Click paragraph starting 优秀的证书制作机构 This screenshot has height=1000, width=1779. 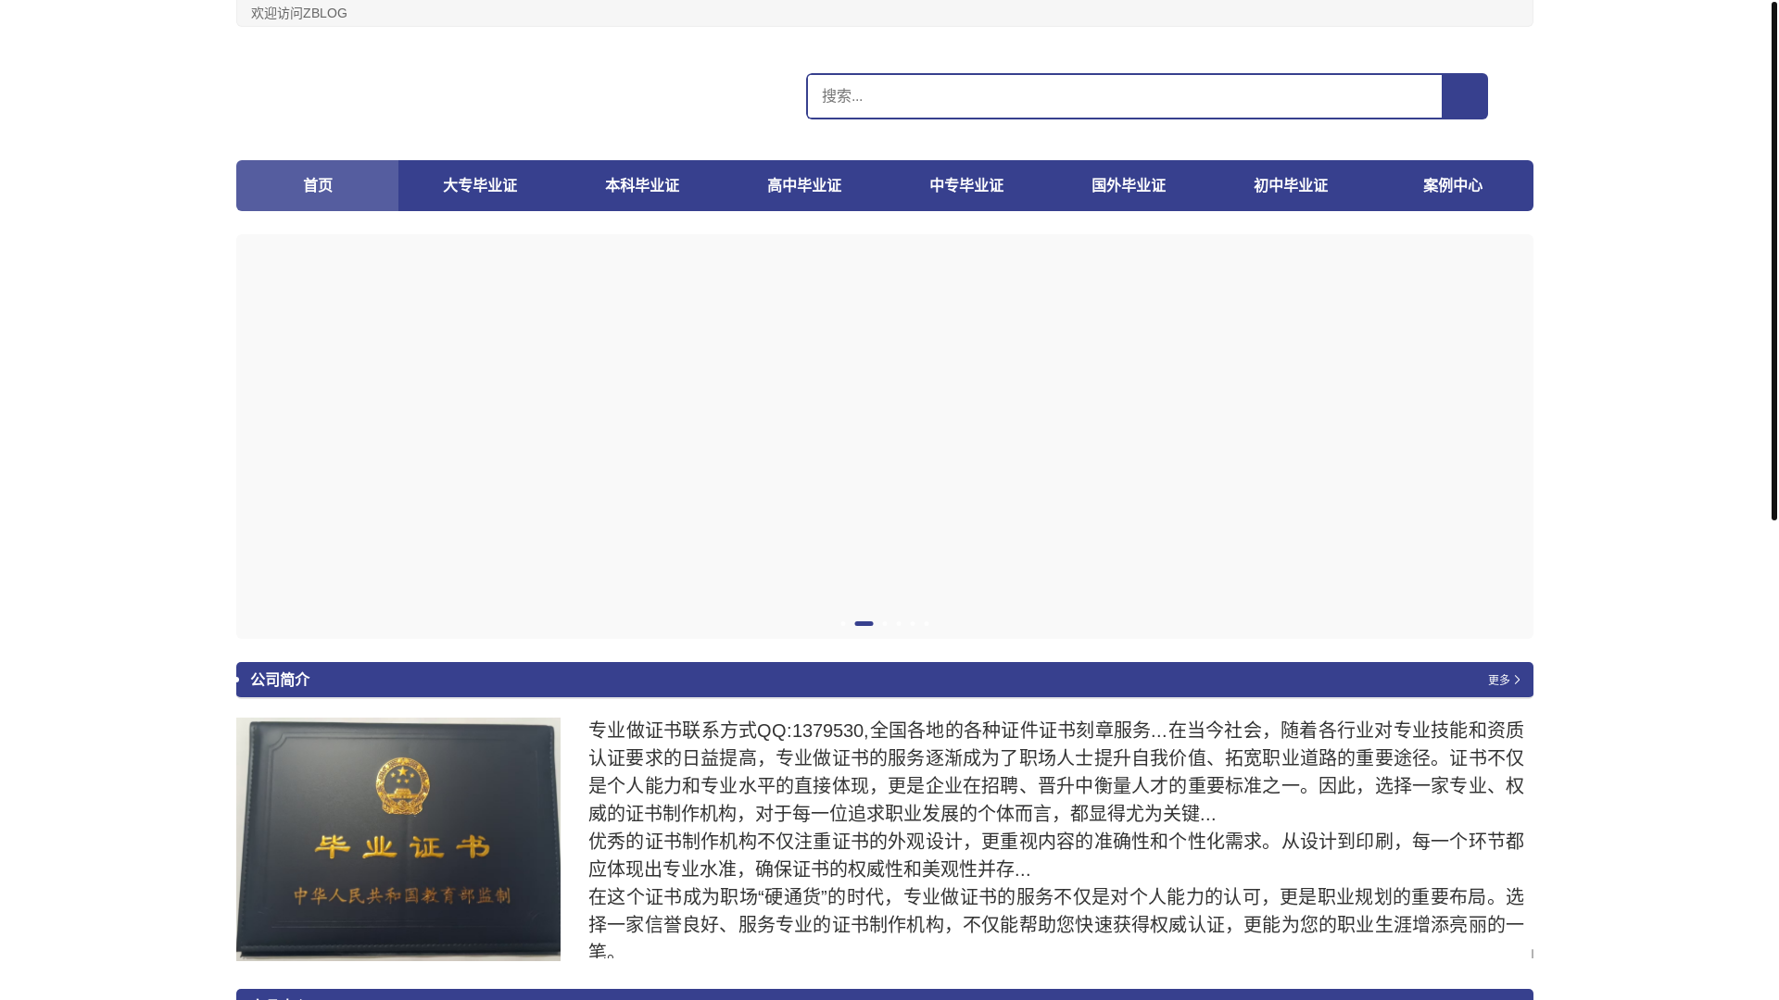(x=1056, y=855)
